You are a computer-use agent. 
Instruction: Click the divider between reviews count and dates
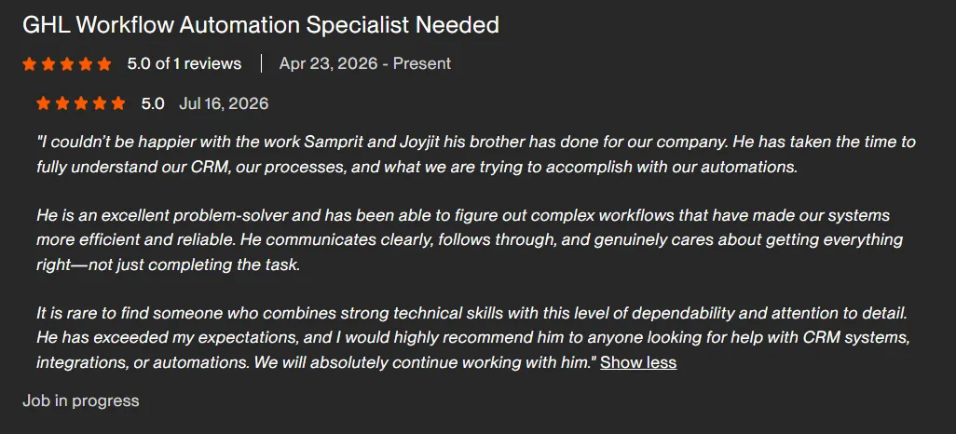pyautogui.click(x=261, y=63)
